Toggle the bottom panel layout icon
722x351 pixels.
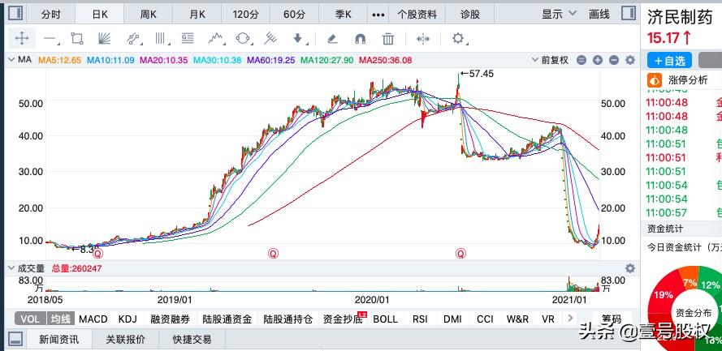point(14,340)
